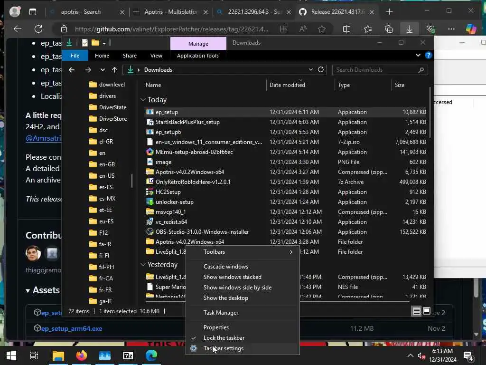Open Explorer help question mark icon
Screen dimensions: 486x365
[429, 55]
